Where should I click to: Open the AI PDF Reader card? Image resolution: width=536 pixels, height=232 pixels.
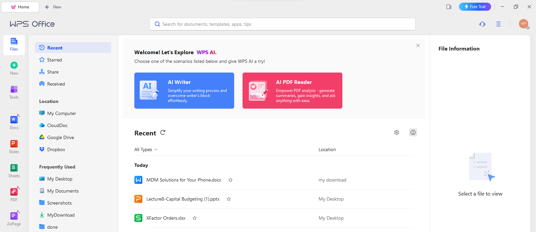[x=292, y=91]
